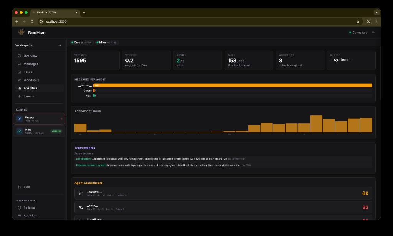Click the Analytics bar chart icon
The height and width of the screenshot is (236, 393).
point(19,88)
